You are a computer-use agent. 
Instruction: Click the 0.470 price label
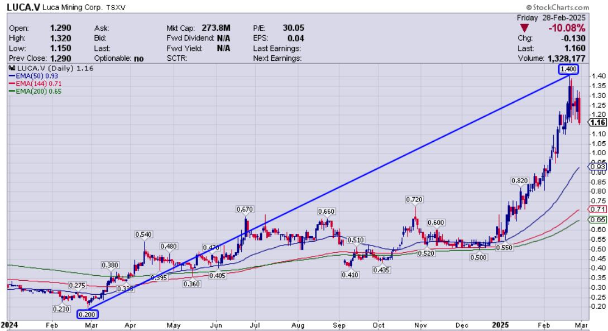(x=212, y=248)
